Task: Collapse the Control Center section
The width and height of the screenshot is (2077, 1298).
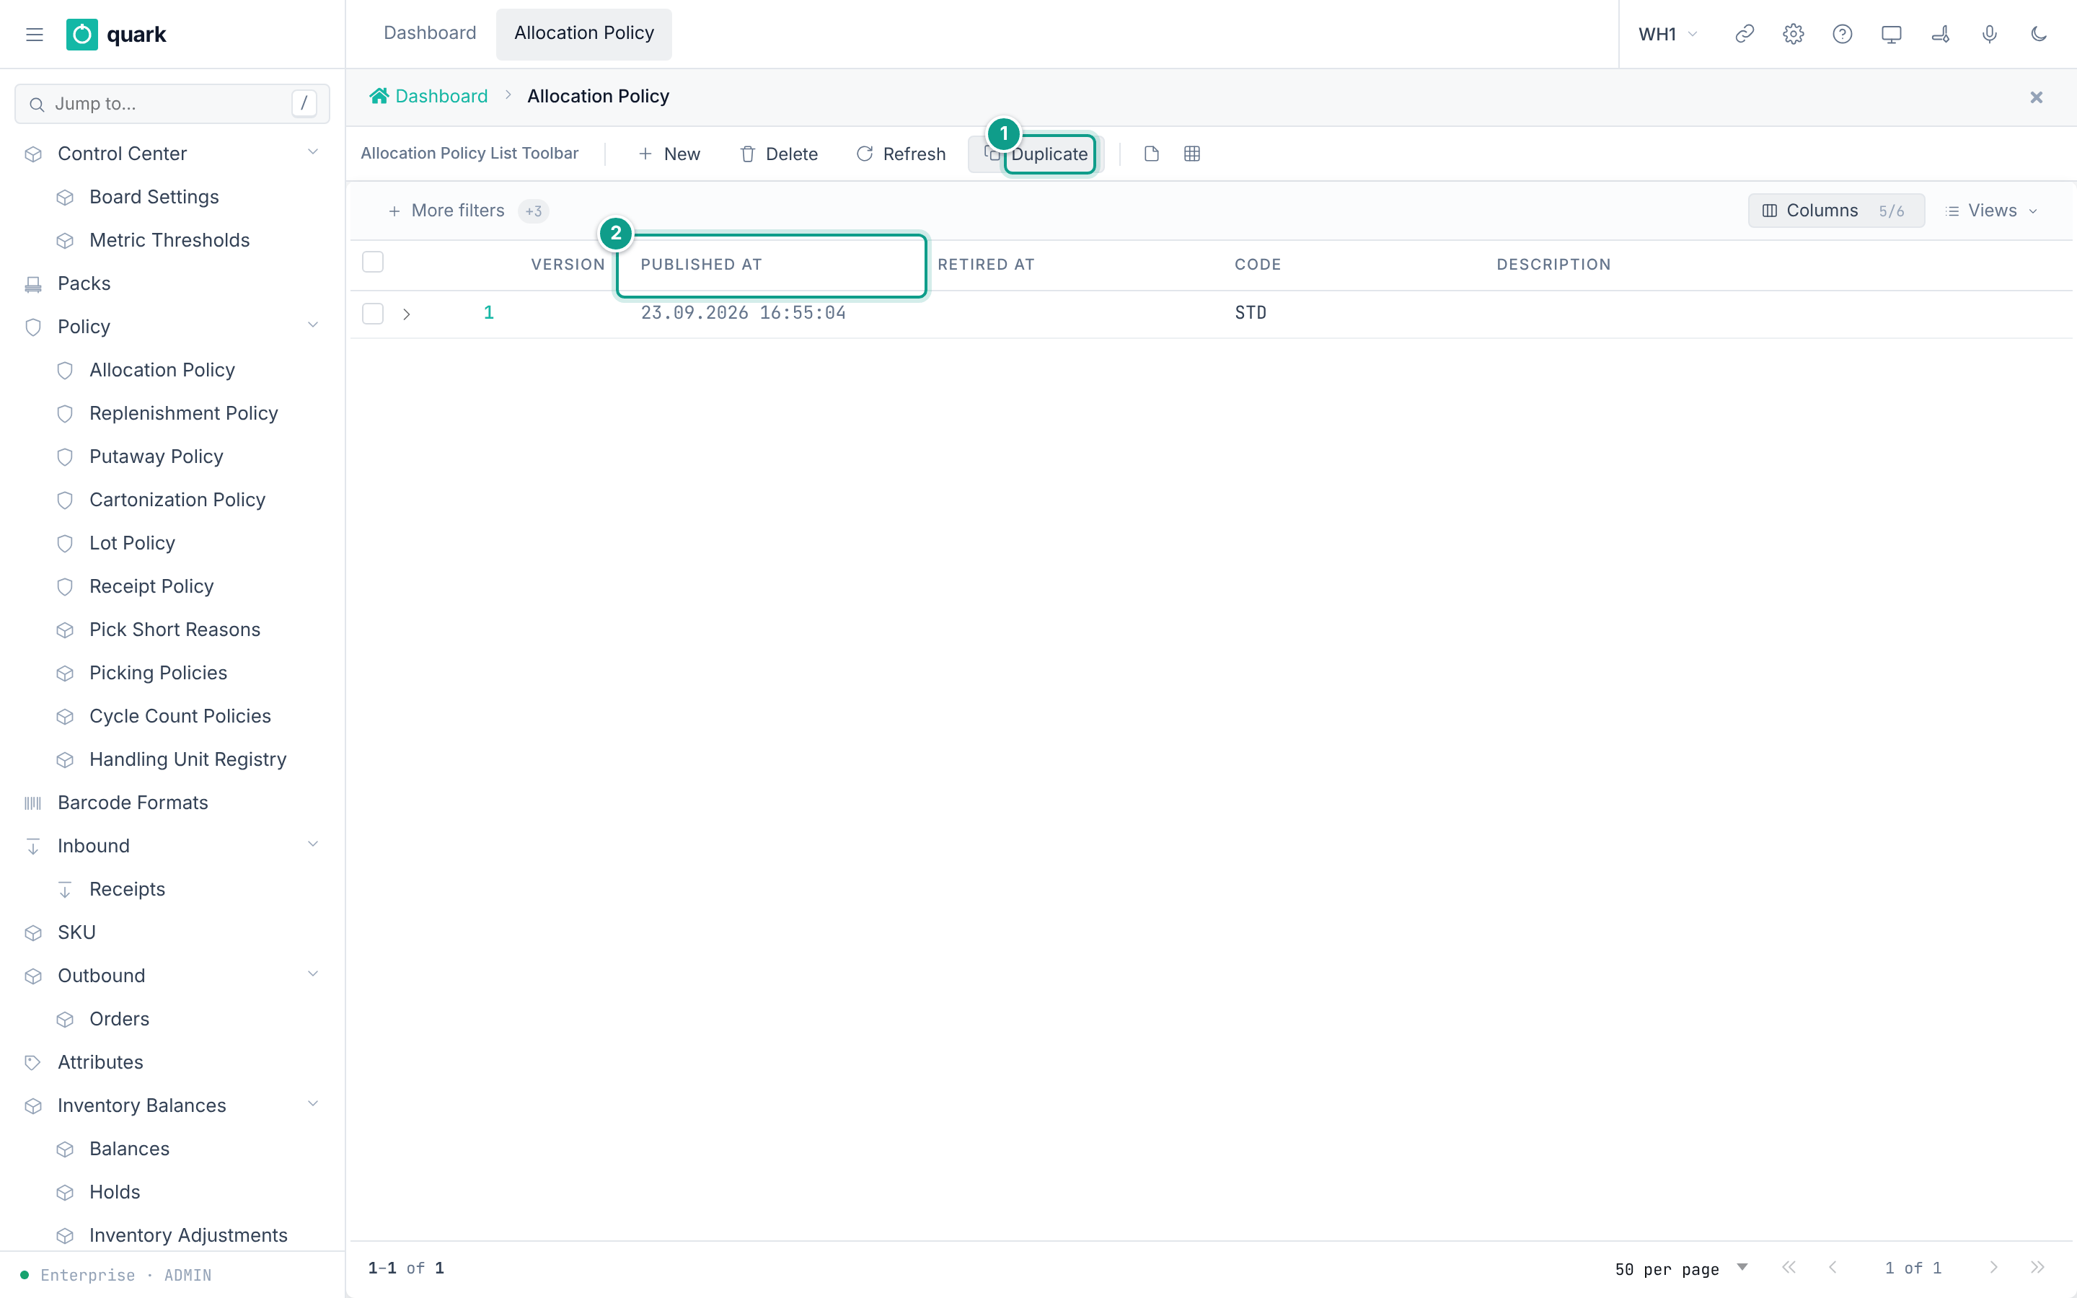Action: tap(312, 153)
